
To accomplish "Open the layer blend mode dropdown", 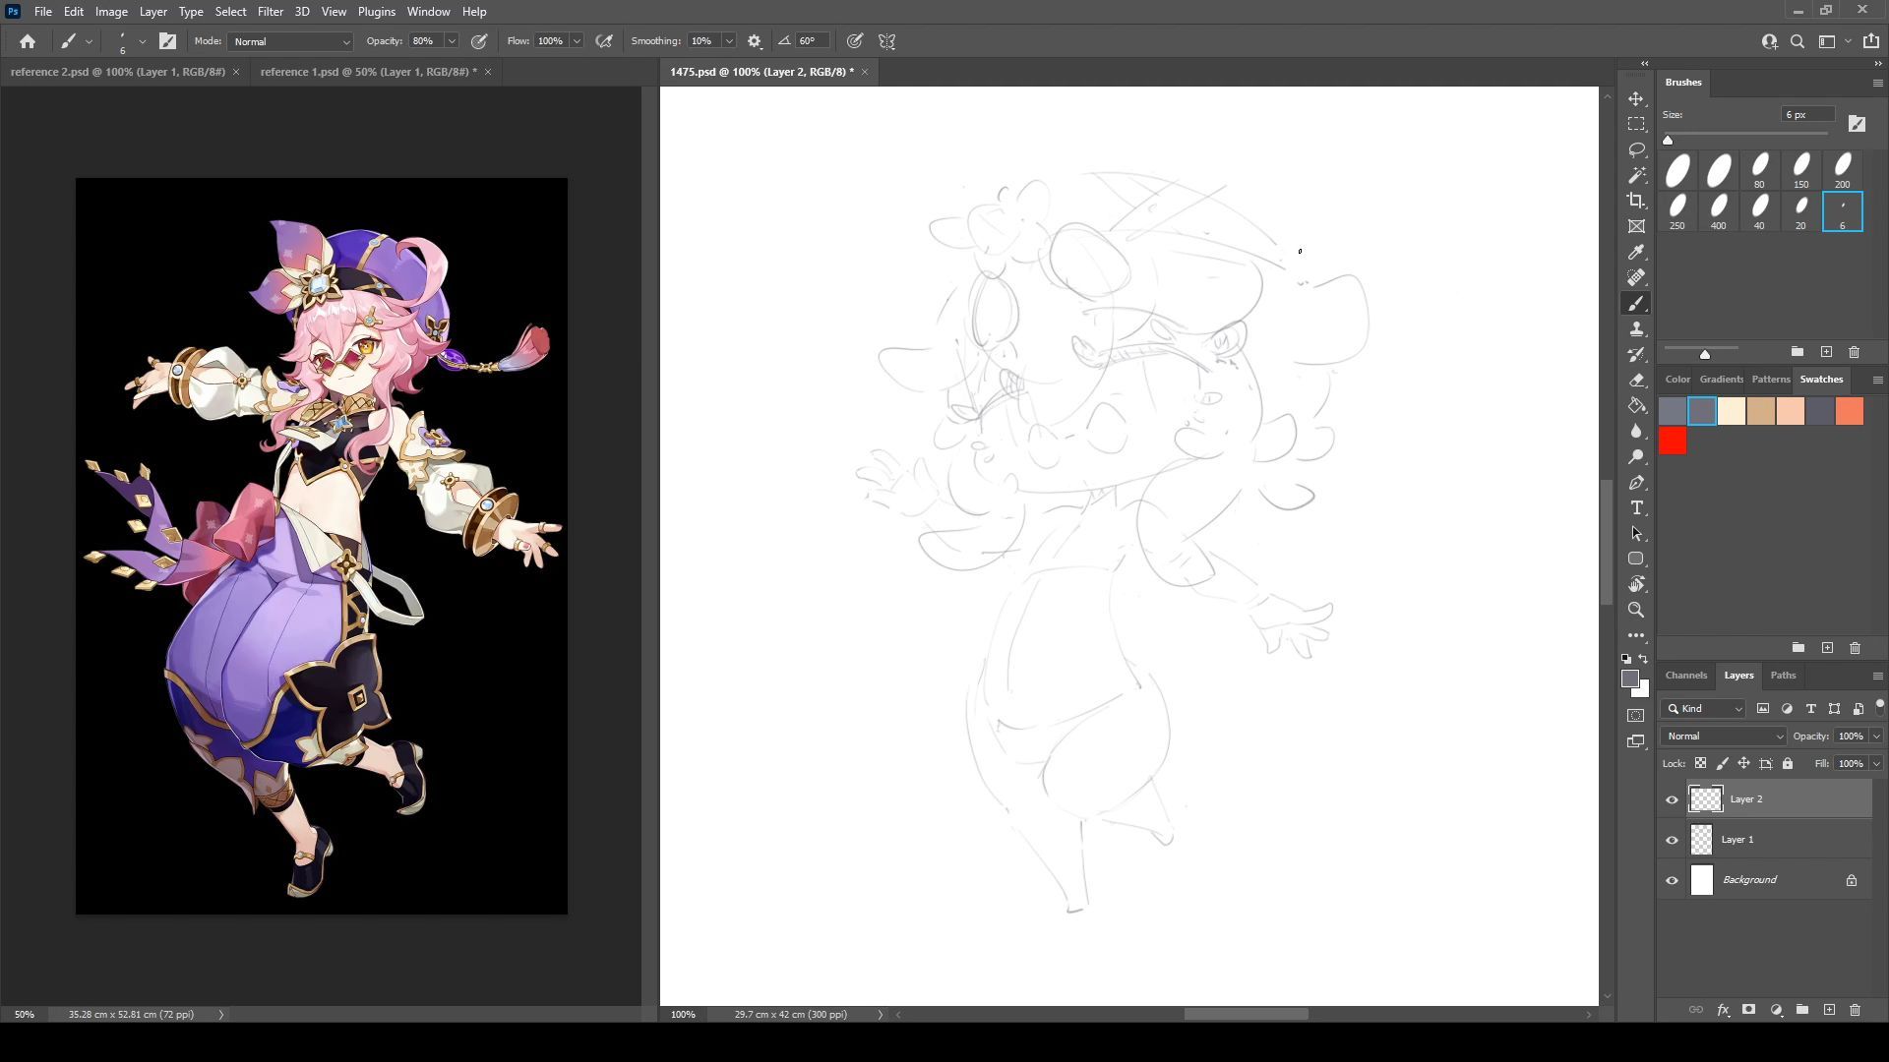I will click(x=1724, y=737).
